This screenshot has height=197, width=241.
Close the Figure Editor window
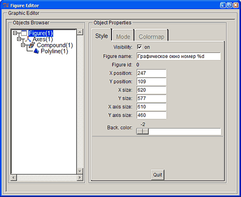[235, 5]
